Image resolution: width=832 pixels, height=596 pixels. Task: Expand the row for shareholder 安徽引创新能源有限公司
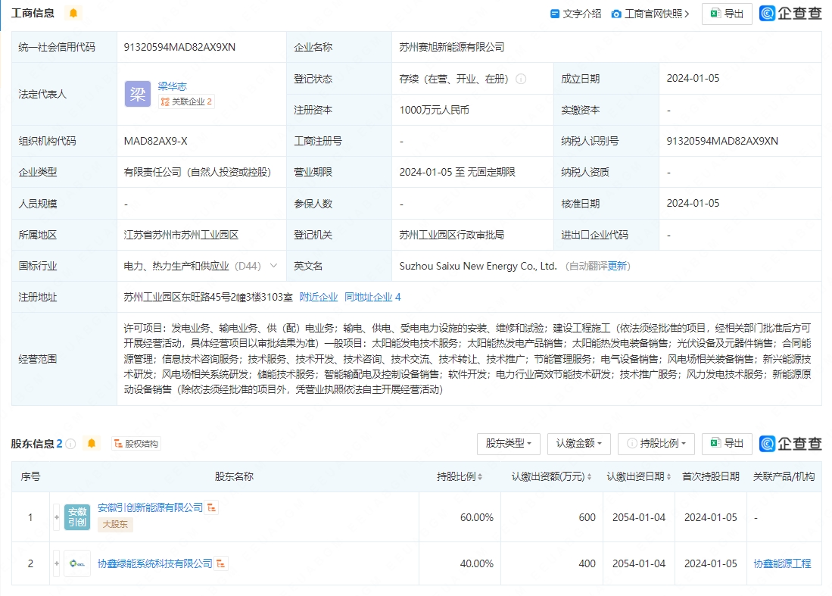pyautogui.click(x=57, y=517)
